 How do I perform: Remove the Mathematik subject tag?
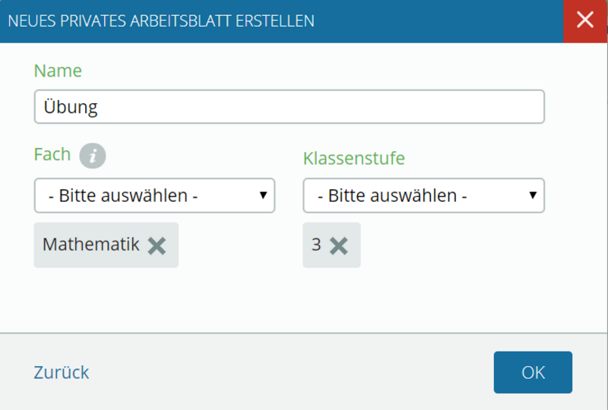[157, 246]
